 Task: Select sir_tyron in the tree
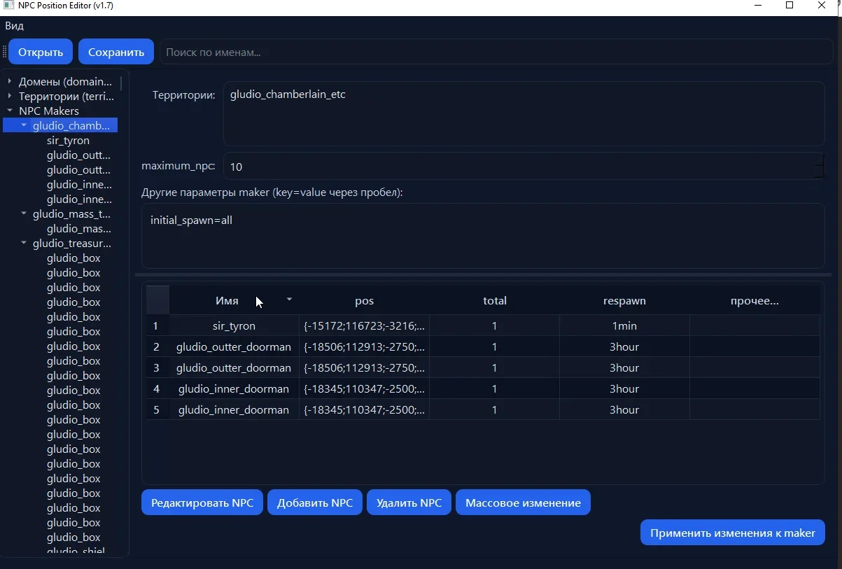click(x=68, y=140)
